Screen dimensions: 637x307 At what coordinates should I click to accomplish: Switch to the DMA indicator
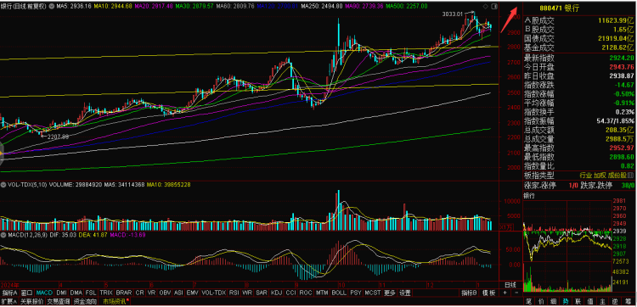click(77, 293)
